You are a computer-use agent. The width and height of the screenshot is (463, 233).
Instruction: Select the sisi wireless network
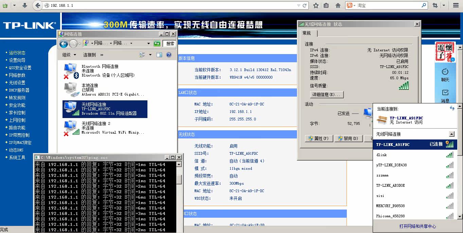tap(415, 196)
